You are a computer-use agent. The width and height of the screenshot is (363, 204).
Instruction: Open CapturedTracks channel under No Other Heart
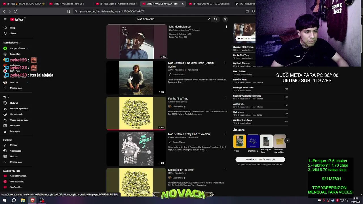(x=178, y=75)
